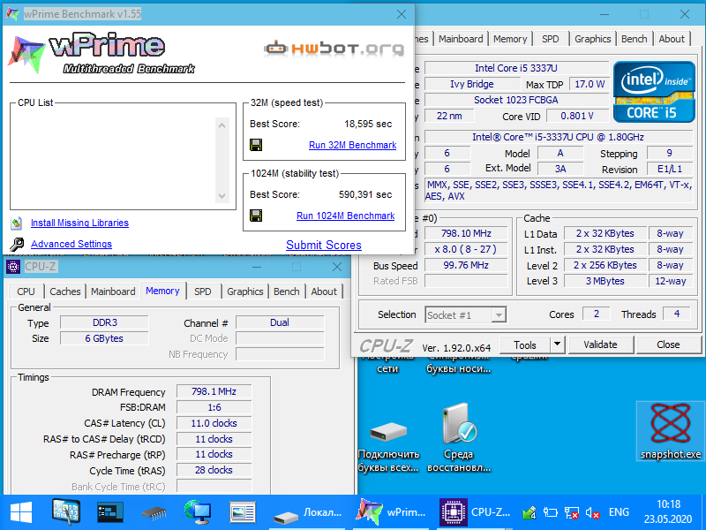The width and height of the screenshot is (706, 530).
Task: Switch to the Локал... drive taskbar item
Action: click(307, 512)
